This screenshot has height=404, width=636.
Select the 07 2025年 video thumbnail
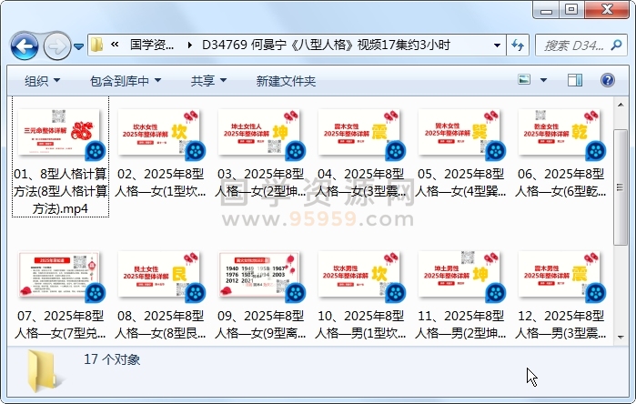pyautogui.click(x=60, y=275)
